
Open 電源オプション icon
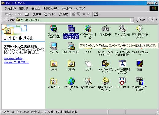point(88,81)
